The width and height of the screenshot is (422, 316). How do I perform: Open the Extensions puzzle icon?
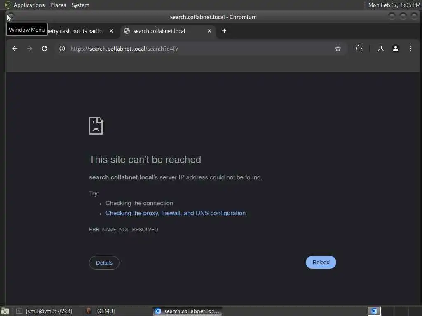(359, 49)
